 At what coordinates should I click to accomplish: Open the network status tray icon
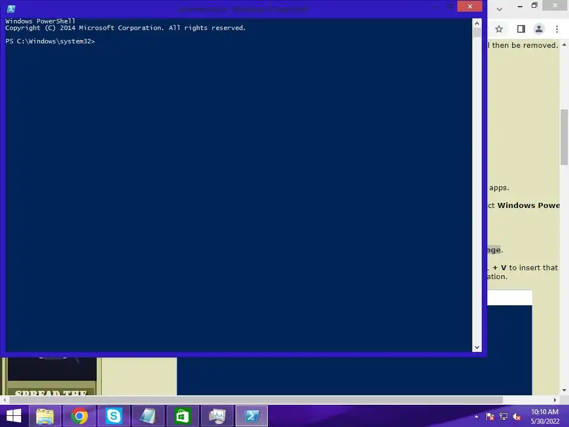click(x=503, y=416)
